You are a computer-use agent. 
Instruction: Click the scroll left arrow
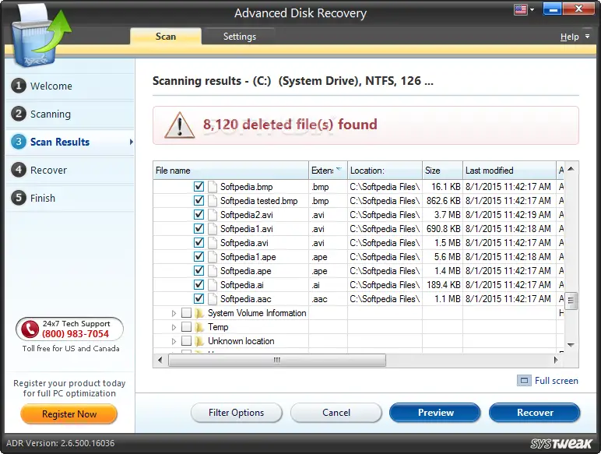(x=160, y=360)
